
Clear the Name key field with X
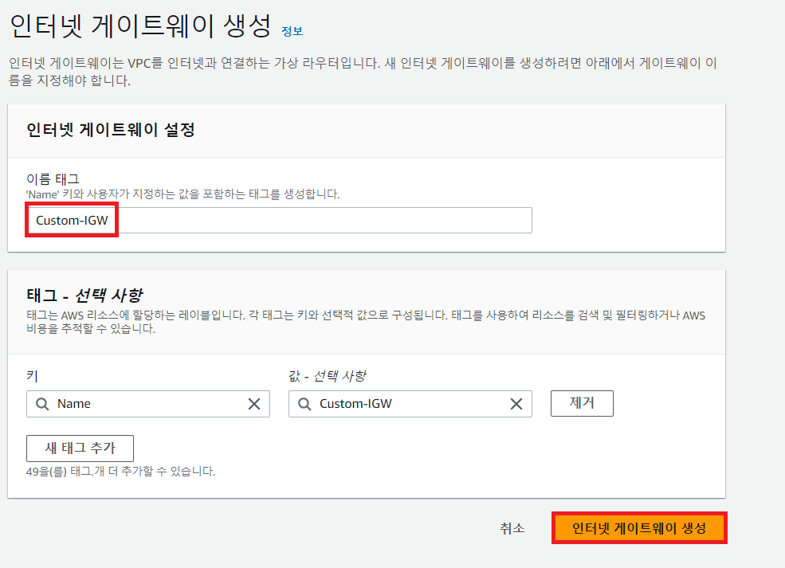coord(254,404)
